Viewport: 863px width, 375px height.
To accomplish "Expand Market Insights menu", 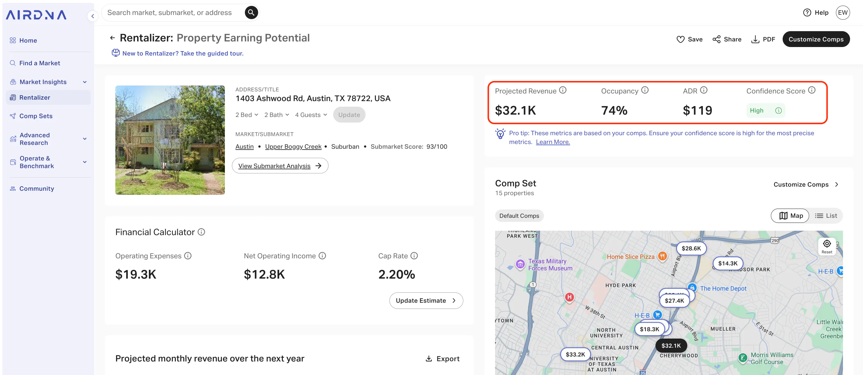I will (x=48, y=82).
